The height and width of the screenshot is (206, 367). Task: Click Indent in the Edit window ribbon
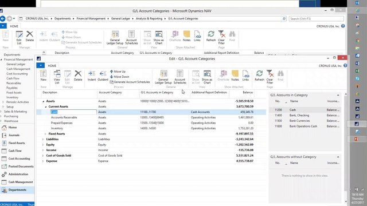click(x=92, y=76)
